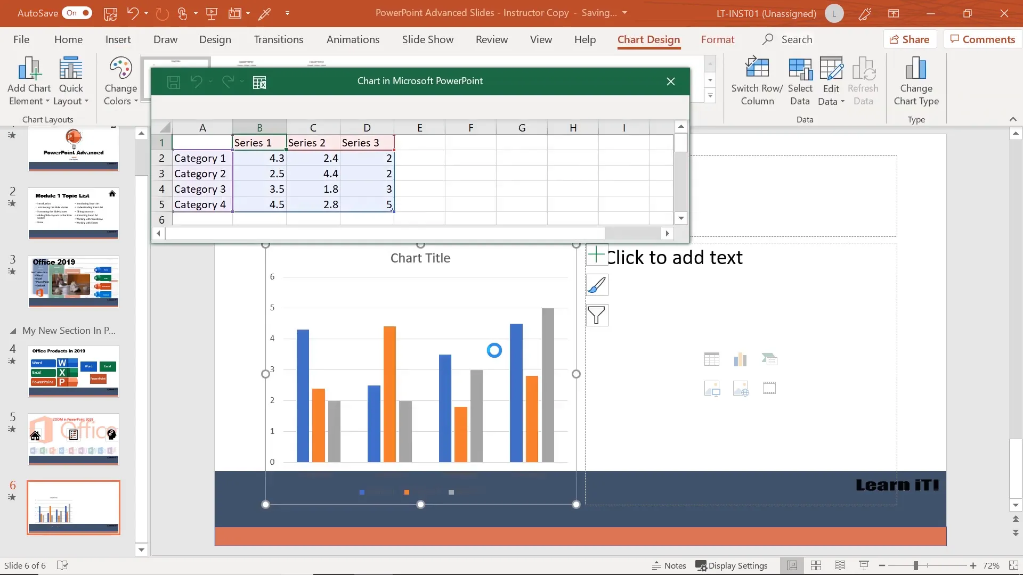Click column E header in data sheet
Screen dimensions: 1023x575
(x=419, y=128)
